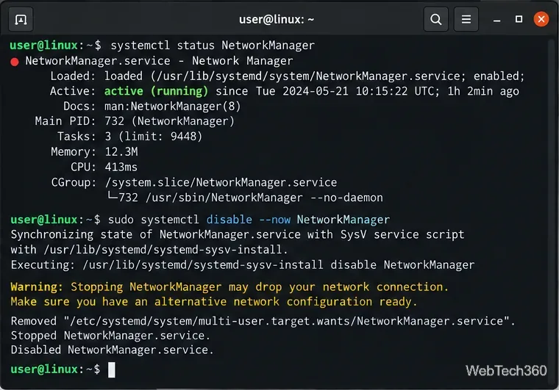
Task: Click the "enabled;" text on the Loaded line
Action: pyautogui.click(x=499, y=76)
